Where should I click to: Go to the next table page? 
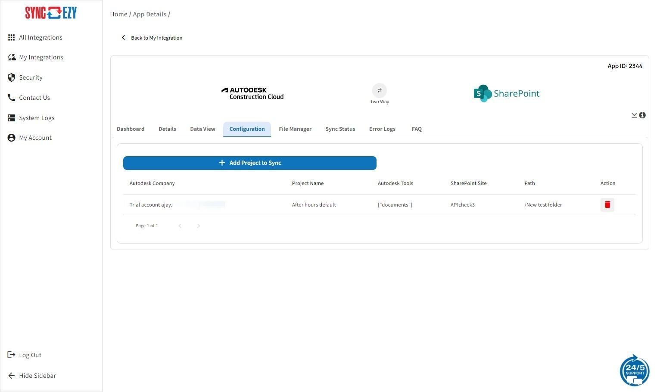(x=198, y=226)
